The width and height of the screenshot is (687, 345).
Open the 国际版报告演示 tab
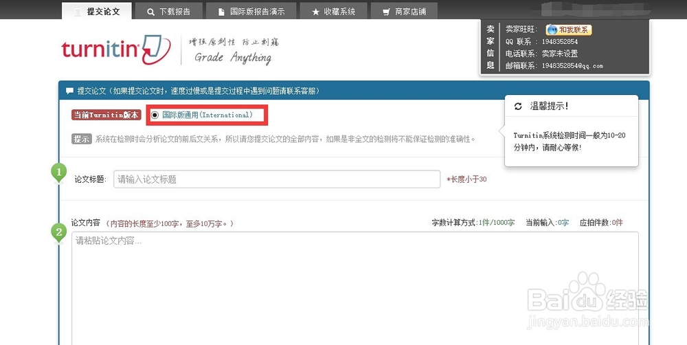(251, 11)
